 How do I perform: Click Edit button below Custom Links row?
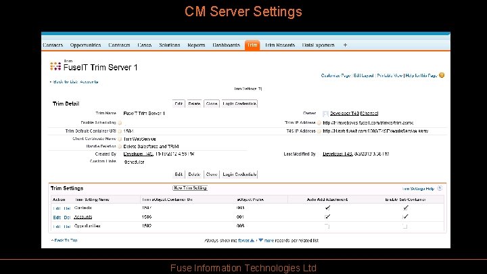pyautogui.click(x=179, y=175)
